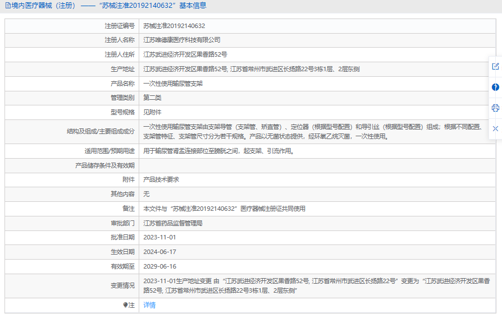
Task: Click the print icon in side panel
Action: click(495, 108)
